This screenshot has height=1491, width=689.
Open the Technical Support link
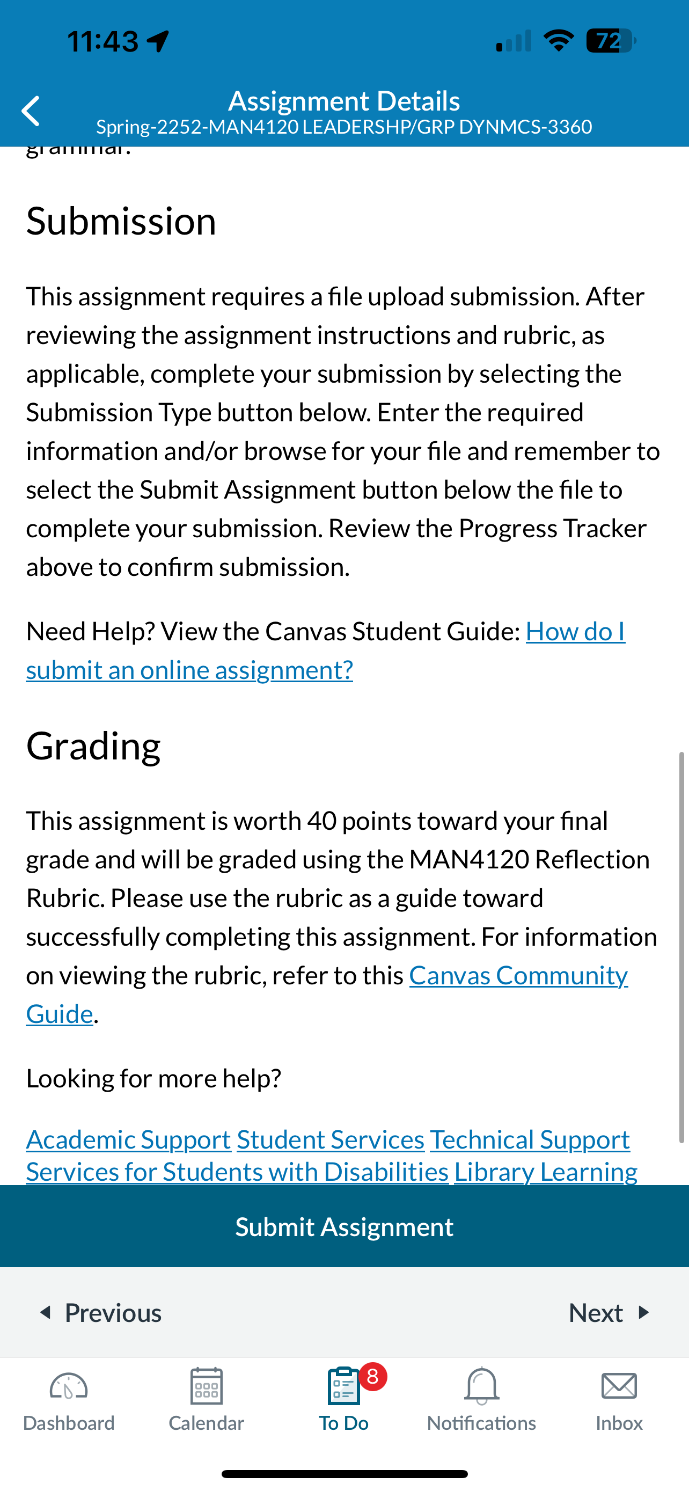pyautogui.click(x=529, y=1139)
